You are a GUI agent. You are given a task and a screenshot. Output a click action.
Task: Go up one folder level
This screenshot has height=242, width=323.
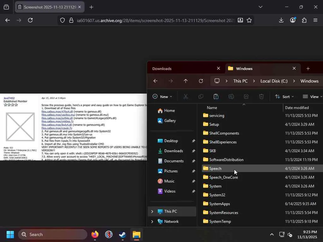185,81
